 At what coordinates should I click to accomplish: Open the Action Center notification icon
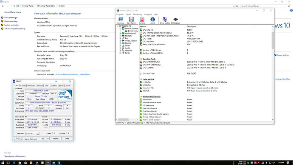pyautogui.click(x=288, y=163)
